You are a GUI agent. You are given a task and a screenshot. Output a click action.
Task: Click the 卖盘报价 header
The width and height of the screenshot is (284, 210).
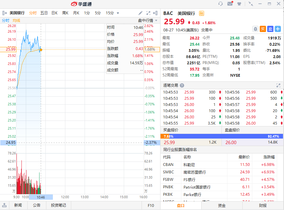[x=232, y=130]
